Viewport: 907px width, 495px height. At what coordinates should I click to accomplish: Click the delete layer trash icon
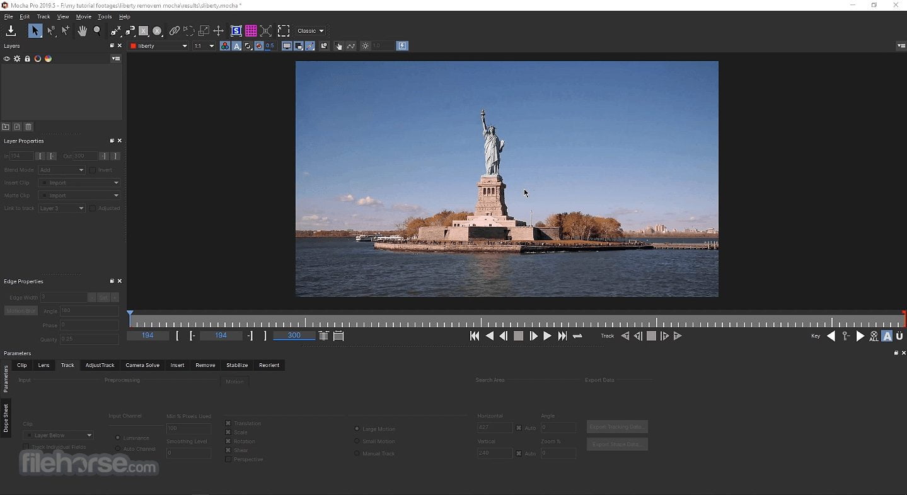tap(28, 127)
